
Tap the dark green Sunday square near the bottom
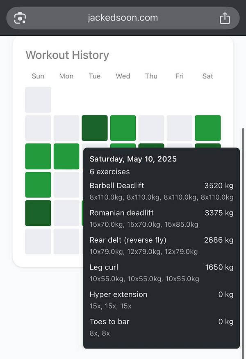pos(38,213)
